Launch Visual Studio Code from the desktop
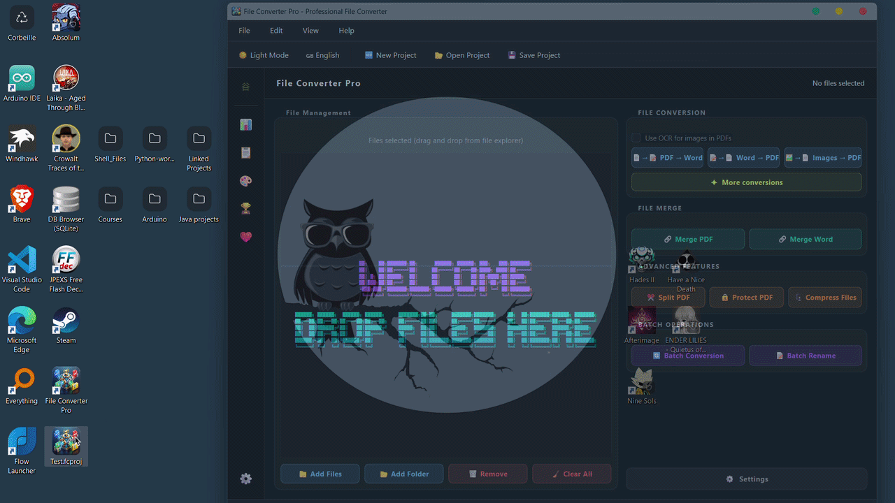895x503 pixels. coord(22,268)
